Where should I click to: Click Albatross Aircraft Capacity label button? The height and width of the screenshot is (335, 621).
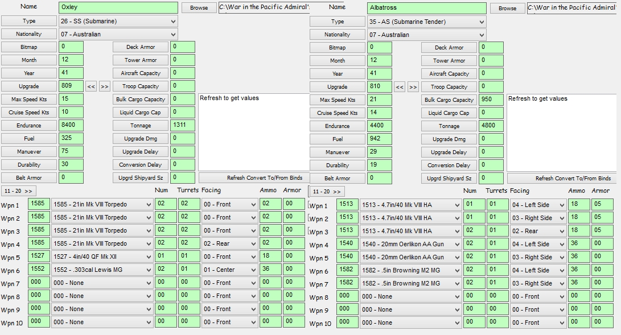click(449, 73)
